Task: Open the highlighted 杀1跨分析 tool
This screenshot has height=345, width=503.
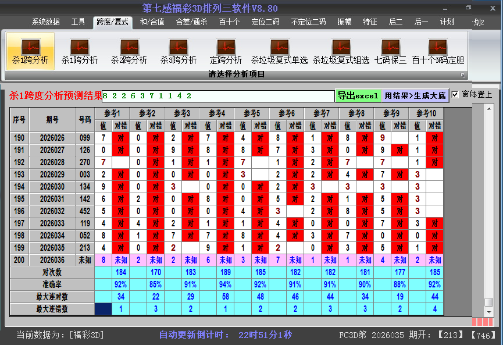Action: [30, 51]
